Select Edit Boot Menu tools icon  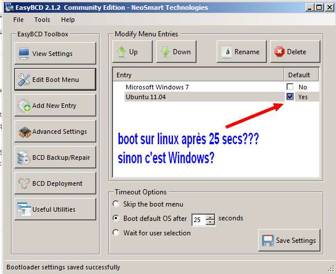24,80
